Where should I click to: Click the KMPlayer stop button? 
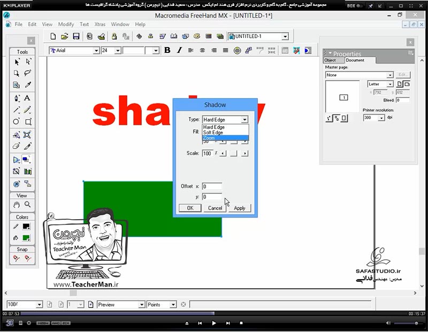[241, 323]
